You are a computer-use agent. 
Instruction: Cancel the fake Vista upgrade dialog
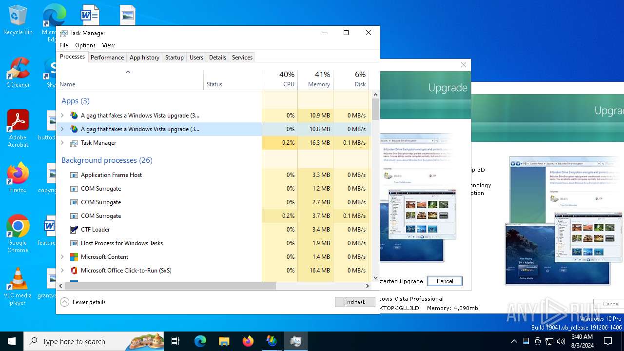445,281
